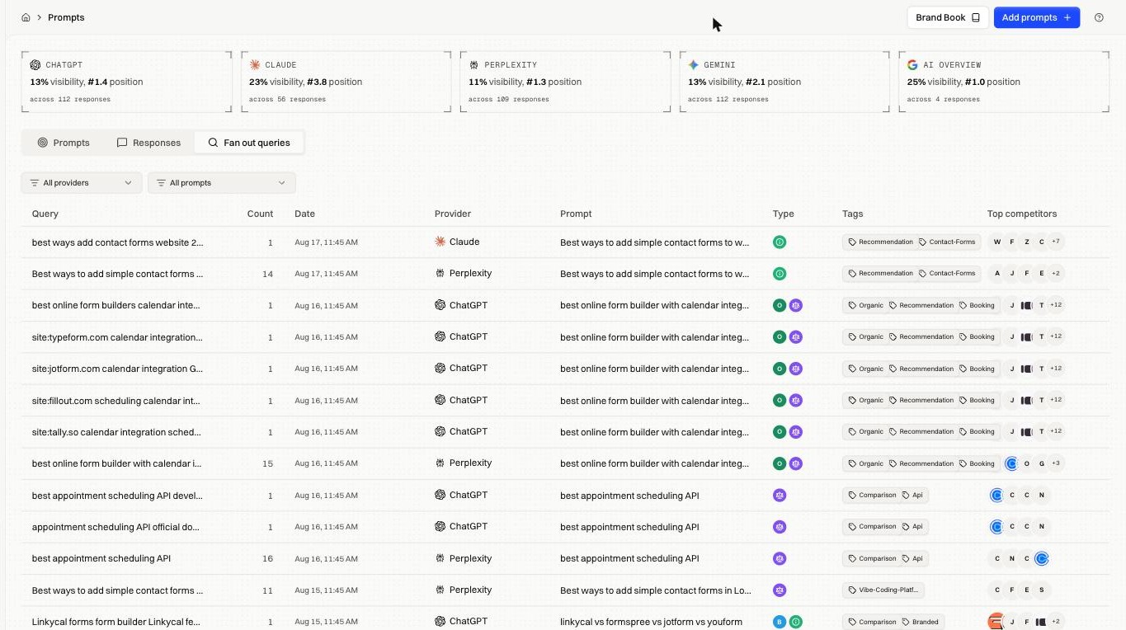Screen dimensions: 1126x630
Task: Click Claude provider icon in first row
Action: point(440,242)
